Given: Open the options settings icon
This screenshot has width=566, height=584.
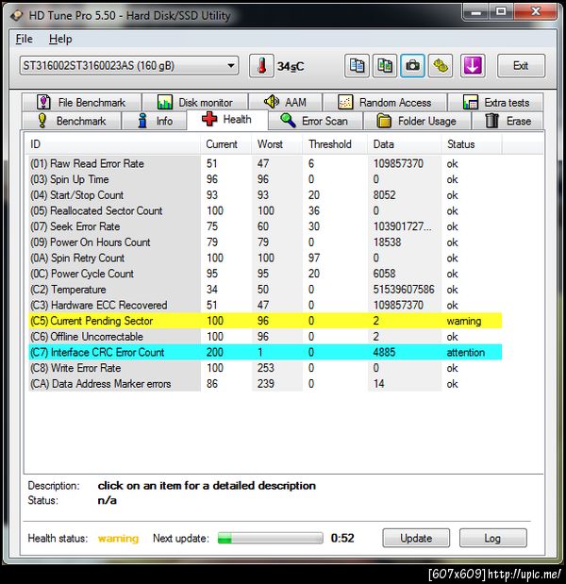Looking at the screenshot, I should [x=441, y=66].
